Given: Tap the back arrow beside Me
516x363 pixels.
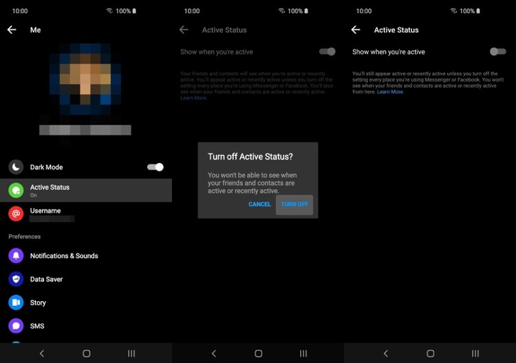Looking at the screenshot, I should [12, 30].
